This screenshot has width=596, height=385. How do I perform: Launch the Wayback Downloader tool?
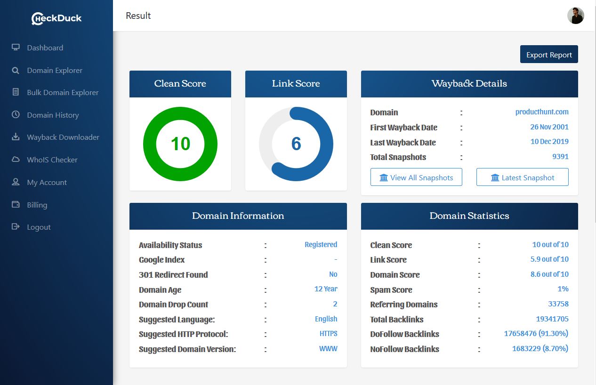(63, 137)
